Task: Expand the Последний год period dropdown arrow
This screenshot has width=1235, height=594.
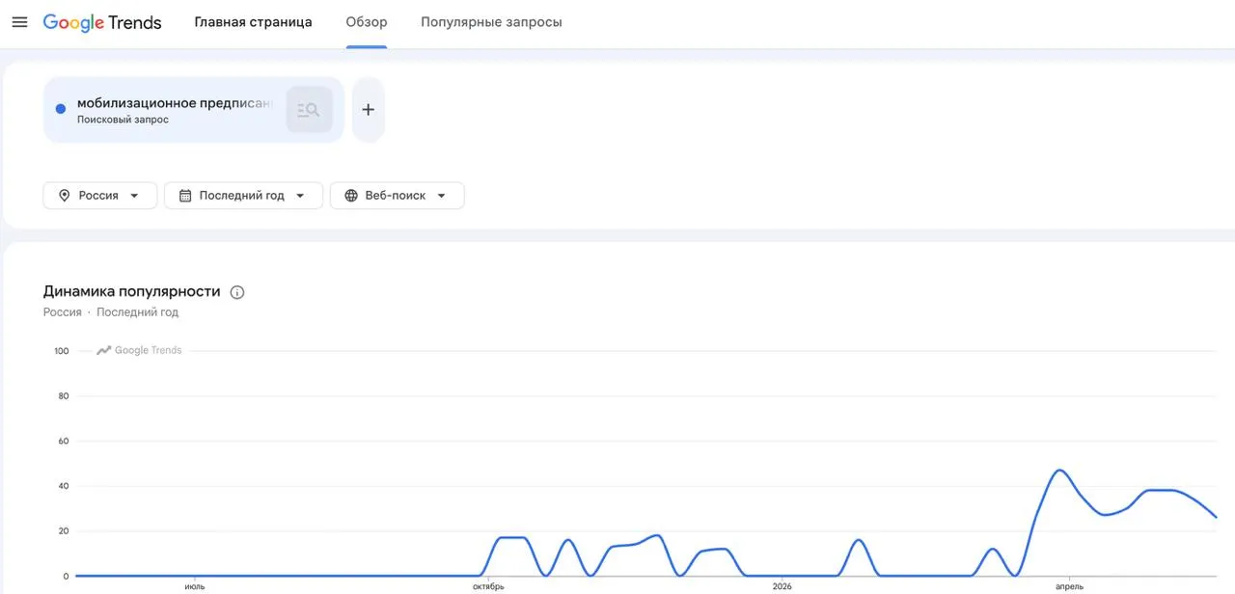Action: point(300,196)
